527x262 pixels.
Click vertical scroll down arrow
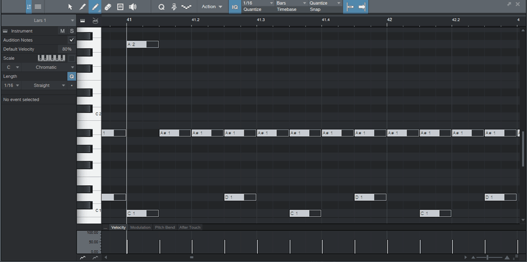click(x=523, y=220)
